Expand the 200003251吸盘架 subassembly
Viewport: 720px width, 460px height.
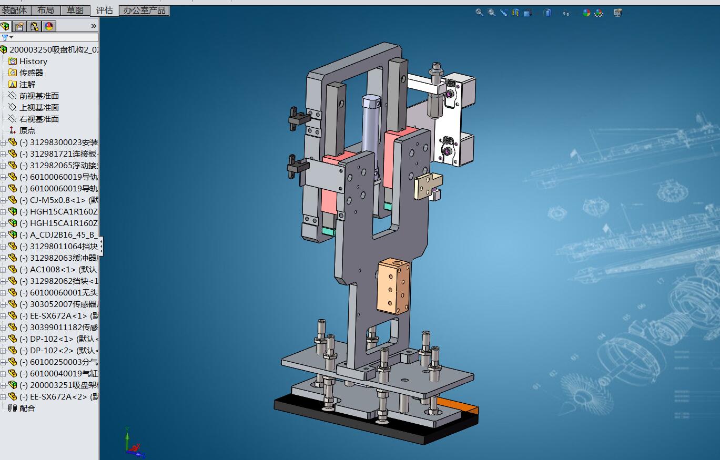3,385
